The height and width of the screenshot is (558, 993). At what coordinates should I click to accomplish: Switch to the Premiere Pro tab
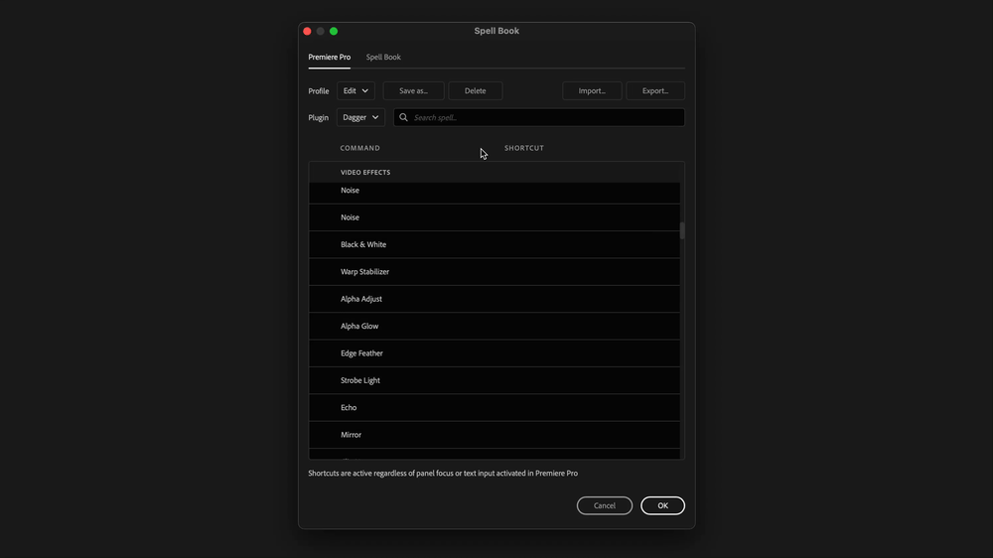(x=330, y=57)
